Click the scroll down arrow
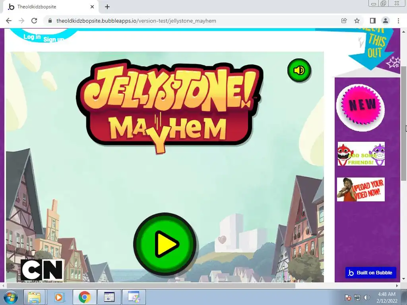 (404, 279)
